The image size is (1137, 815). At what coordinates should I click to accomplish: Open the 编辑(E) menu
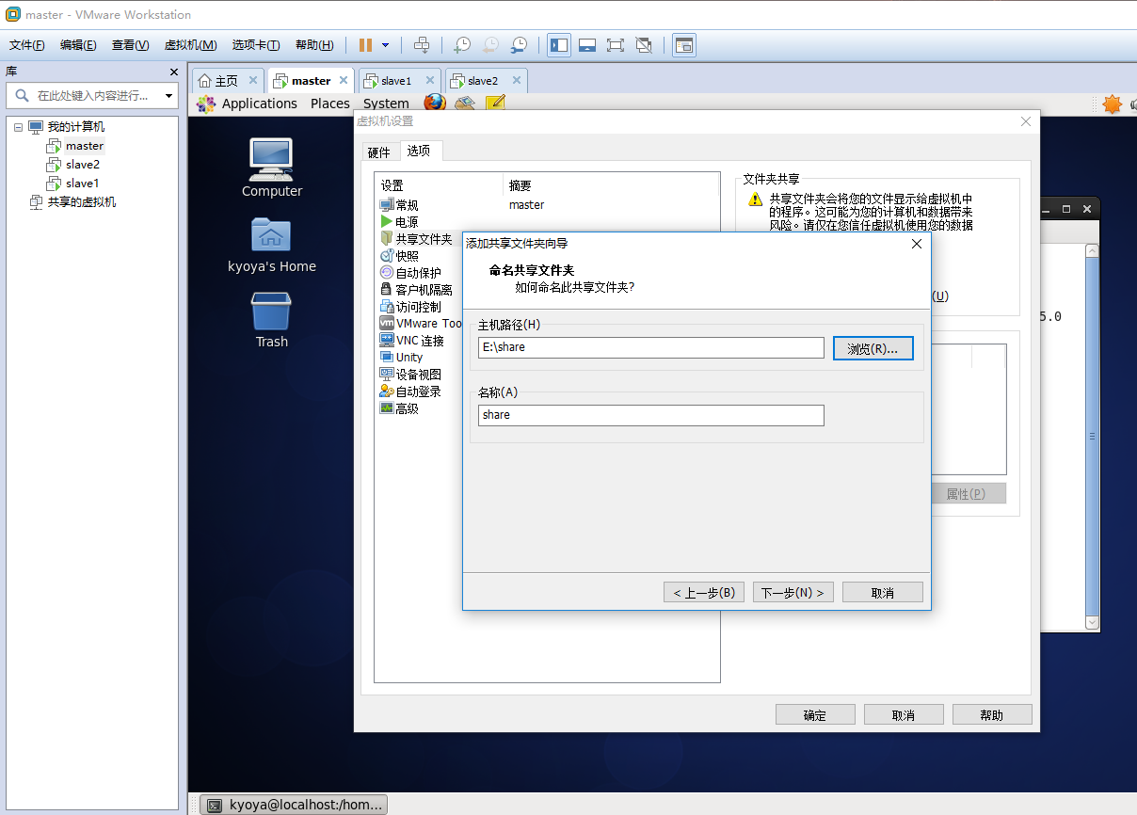[x=78, y=45]
